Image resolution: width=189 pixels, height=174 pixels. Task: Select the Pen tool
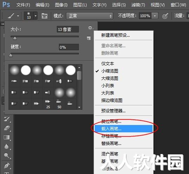click(x=7, y=165)
